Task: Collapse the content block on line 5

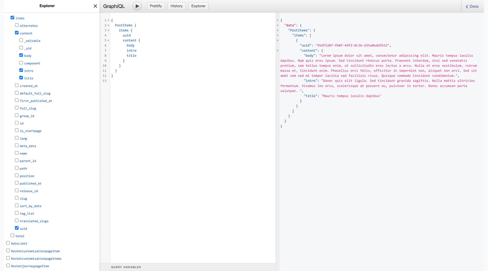Action: point(108,40)
